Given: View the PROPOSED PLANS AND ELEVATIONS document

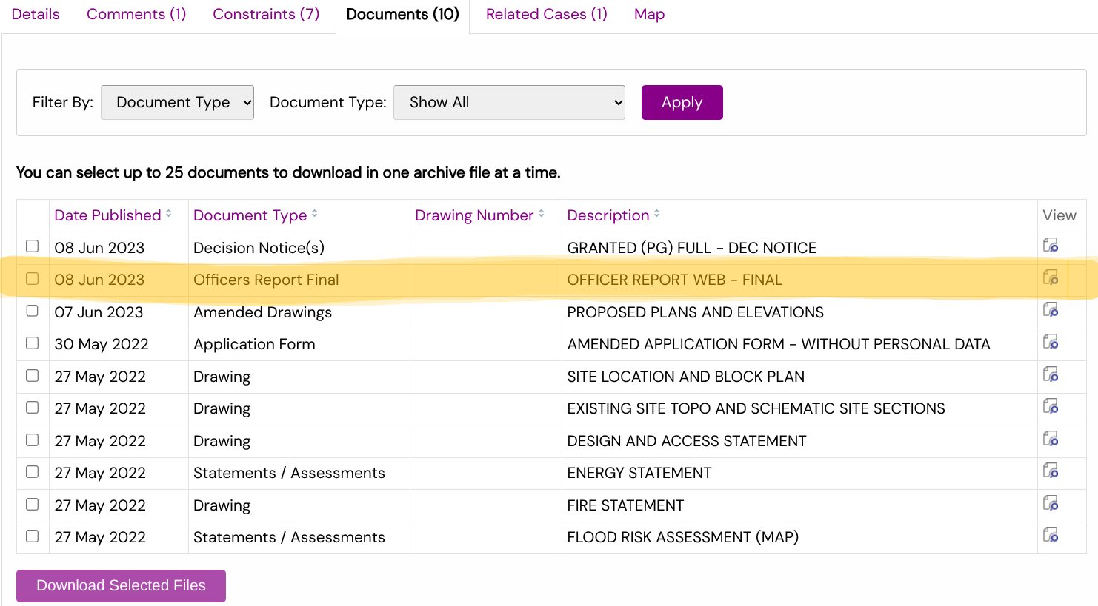Looking at the screenshot, I should click(1051, 309).
